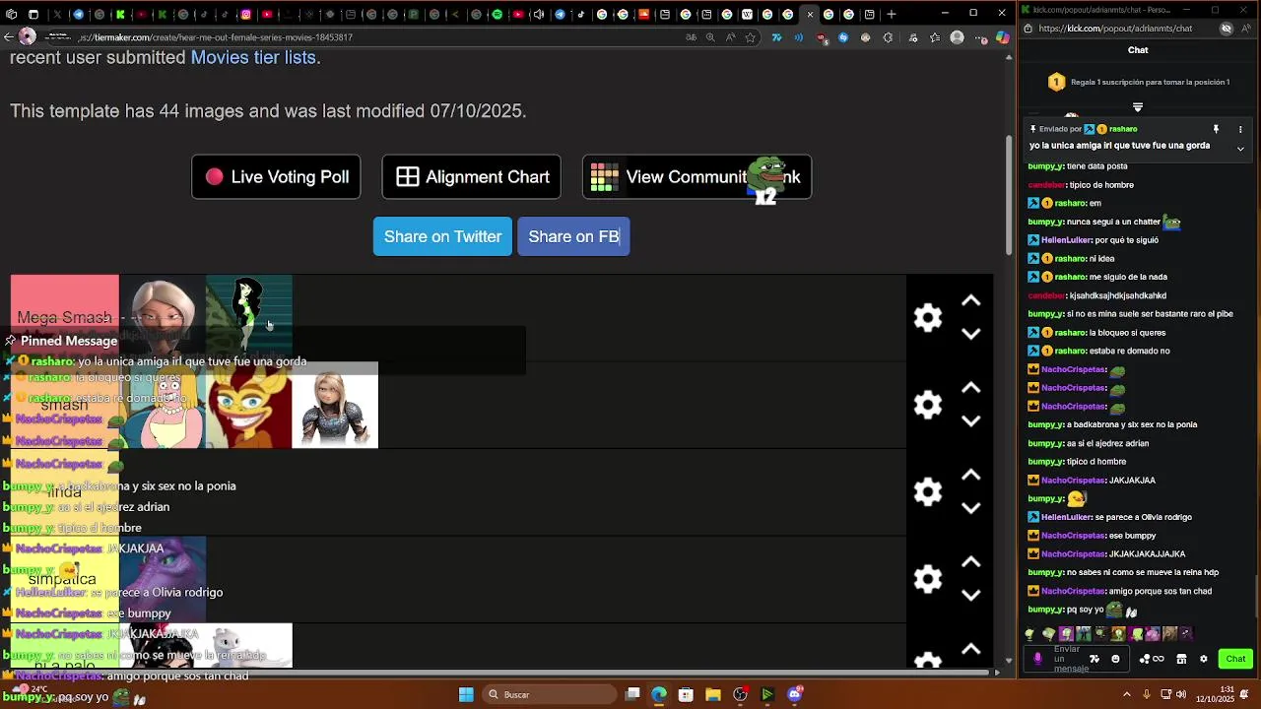The width and height of the screenshot is (1261, 709).
Task: Select purple character image in simpatica row
Action: coord(163,579)
